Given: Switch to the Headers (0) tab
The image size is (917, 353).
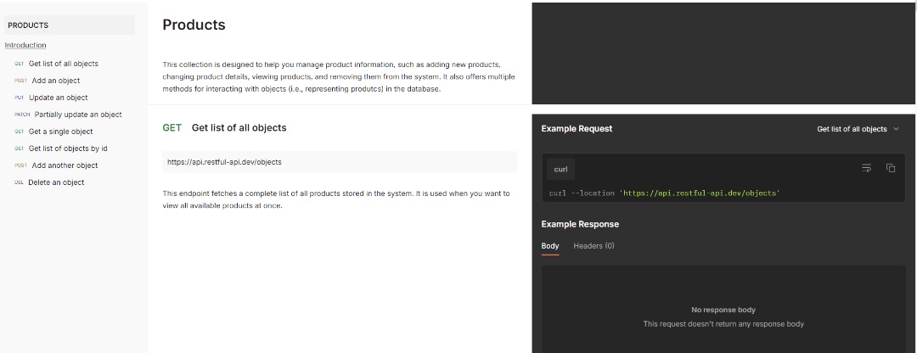Looking at the screenshot, I should (594, 246).
